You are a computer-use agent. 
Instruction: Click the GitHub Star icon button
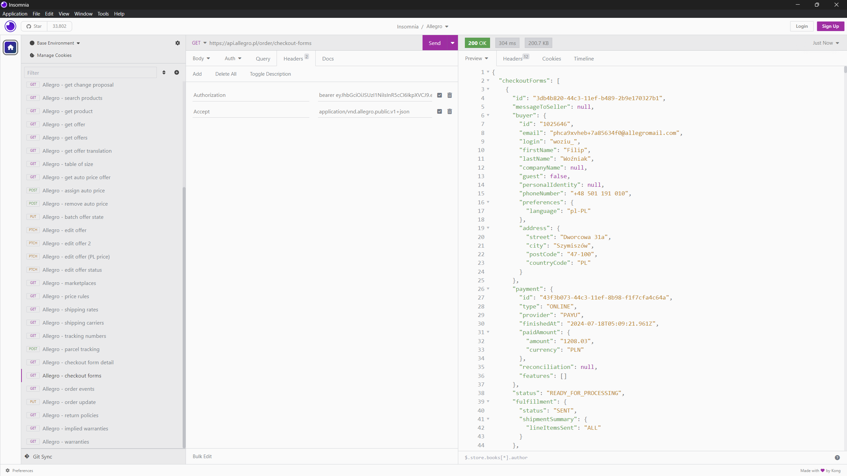tap(34, 26)
